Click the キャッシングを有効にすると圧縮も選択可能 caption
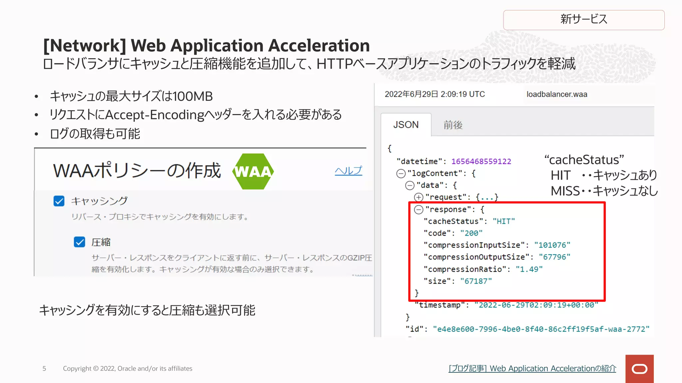682x383 pixels. coord(147,310)
